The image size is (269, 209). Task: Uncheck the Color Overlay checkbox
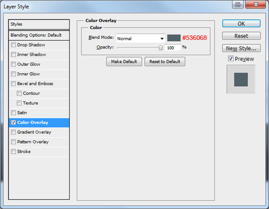coord(13,122)
